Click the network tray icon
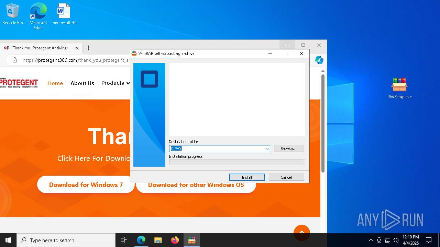The image size is (440, 247). click(387, 240)
